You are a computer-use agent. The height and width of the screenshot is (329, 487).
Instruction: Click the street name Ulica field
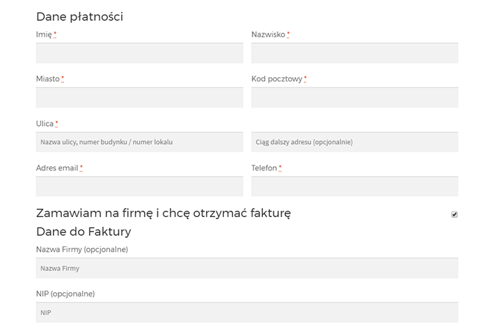pyautogui.click(x=139, y=142)
